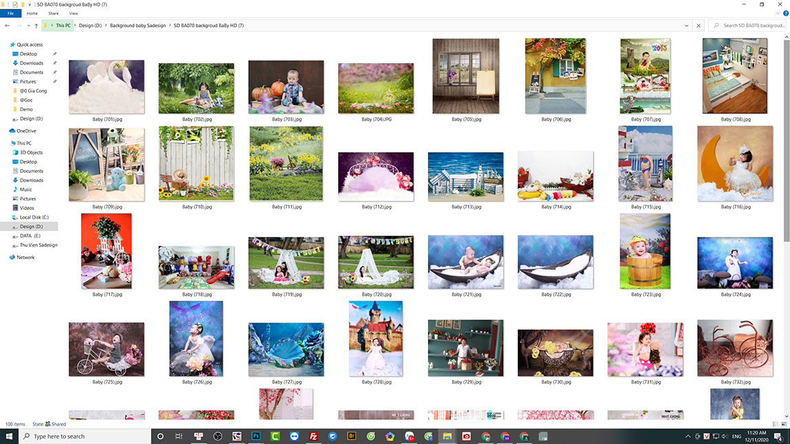
Task: Expand the address bar history dropdown
Action: pos(686,25)
